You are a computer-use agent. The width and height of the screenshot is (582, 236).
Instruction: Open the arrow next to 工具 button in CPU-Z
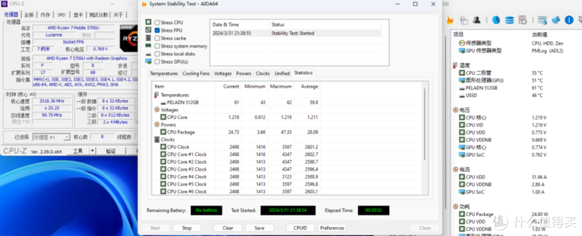click(x=93, y=151)
